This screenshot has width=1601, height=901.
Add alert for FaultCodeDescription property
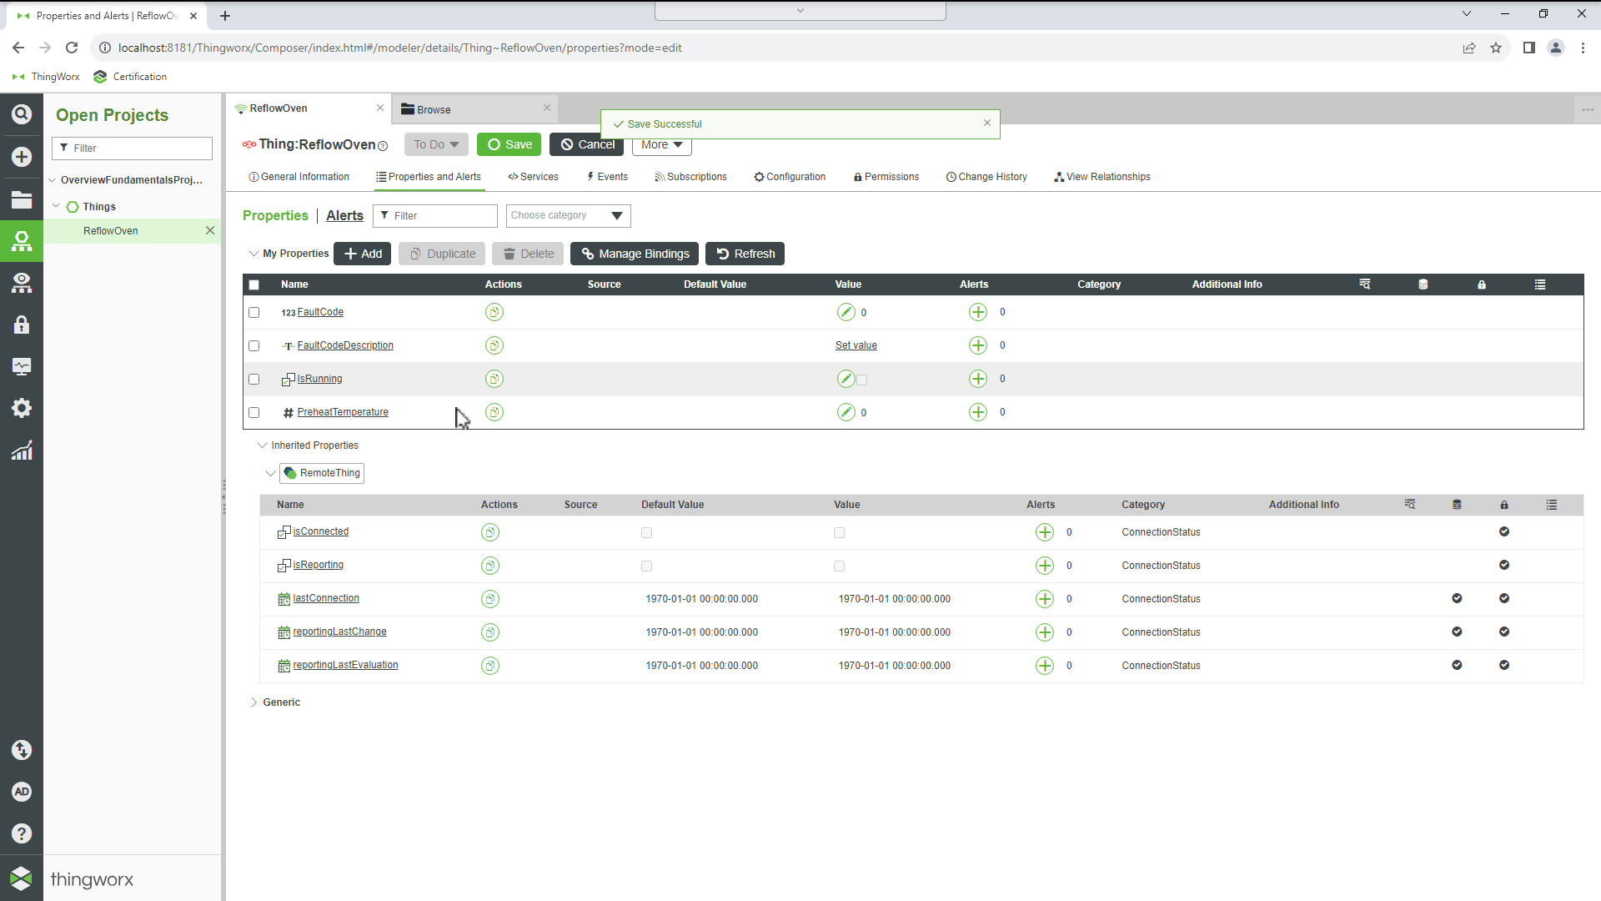click(x=977, y=345)
